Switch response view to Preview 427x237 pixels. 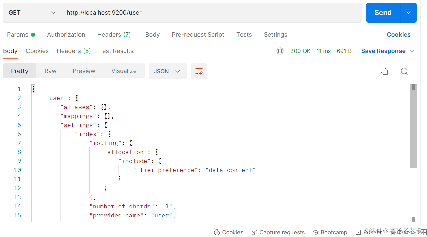point(84,71)
